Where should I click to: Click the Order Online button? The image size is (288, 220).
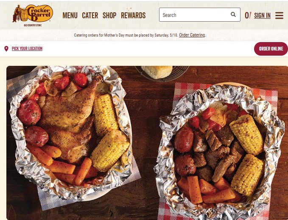coord(271,49)
